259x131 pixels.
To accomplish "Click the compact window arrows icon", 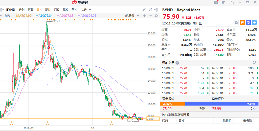I will [x=232, y=2].
